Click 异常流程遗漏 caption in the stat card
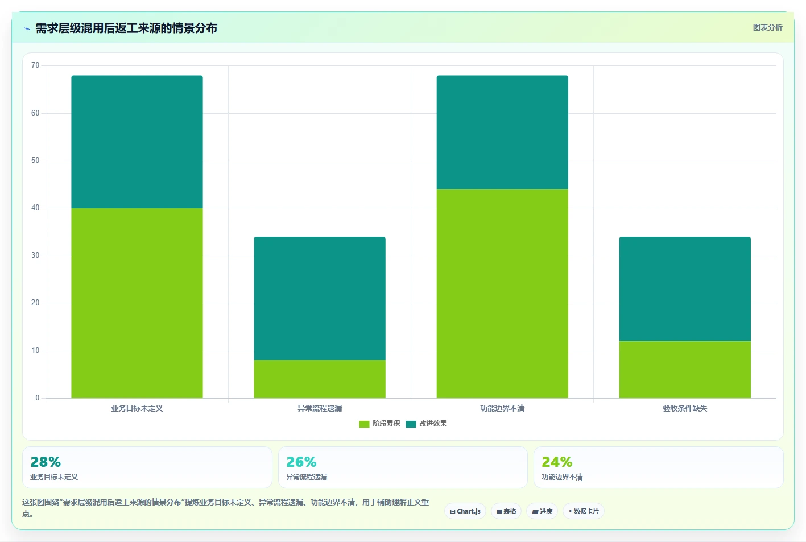Image resolution: width=806 pixels, height=542 pixels. (x=307, y=477)
